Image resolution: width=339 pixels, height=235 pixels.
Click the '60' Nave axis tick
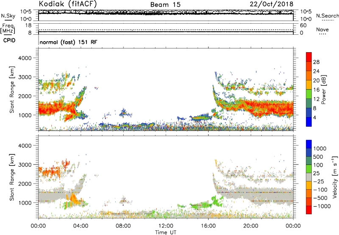click(x=303, y=25)
